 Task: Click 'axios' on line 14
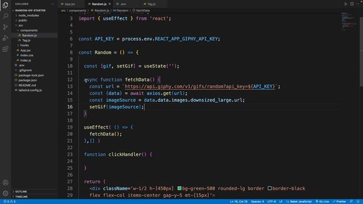click(154, 93)
